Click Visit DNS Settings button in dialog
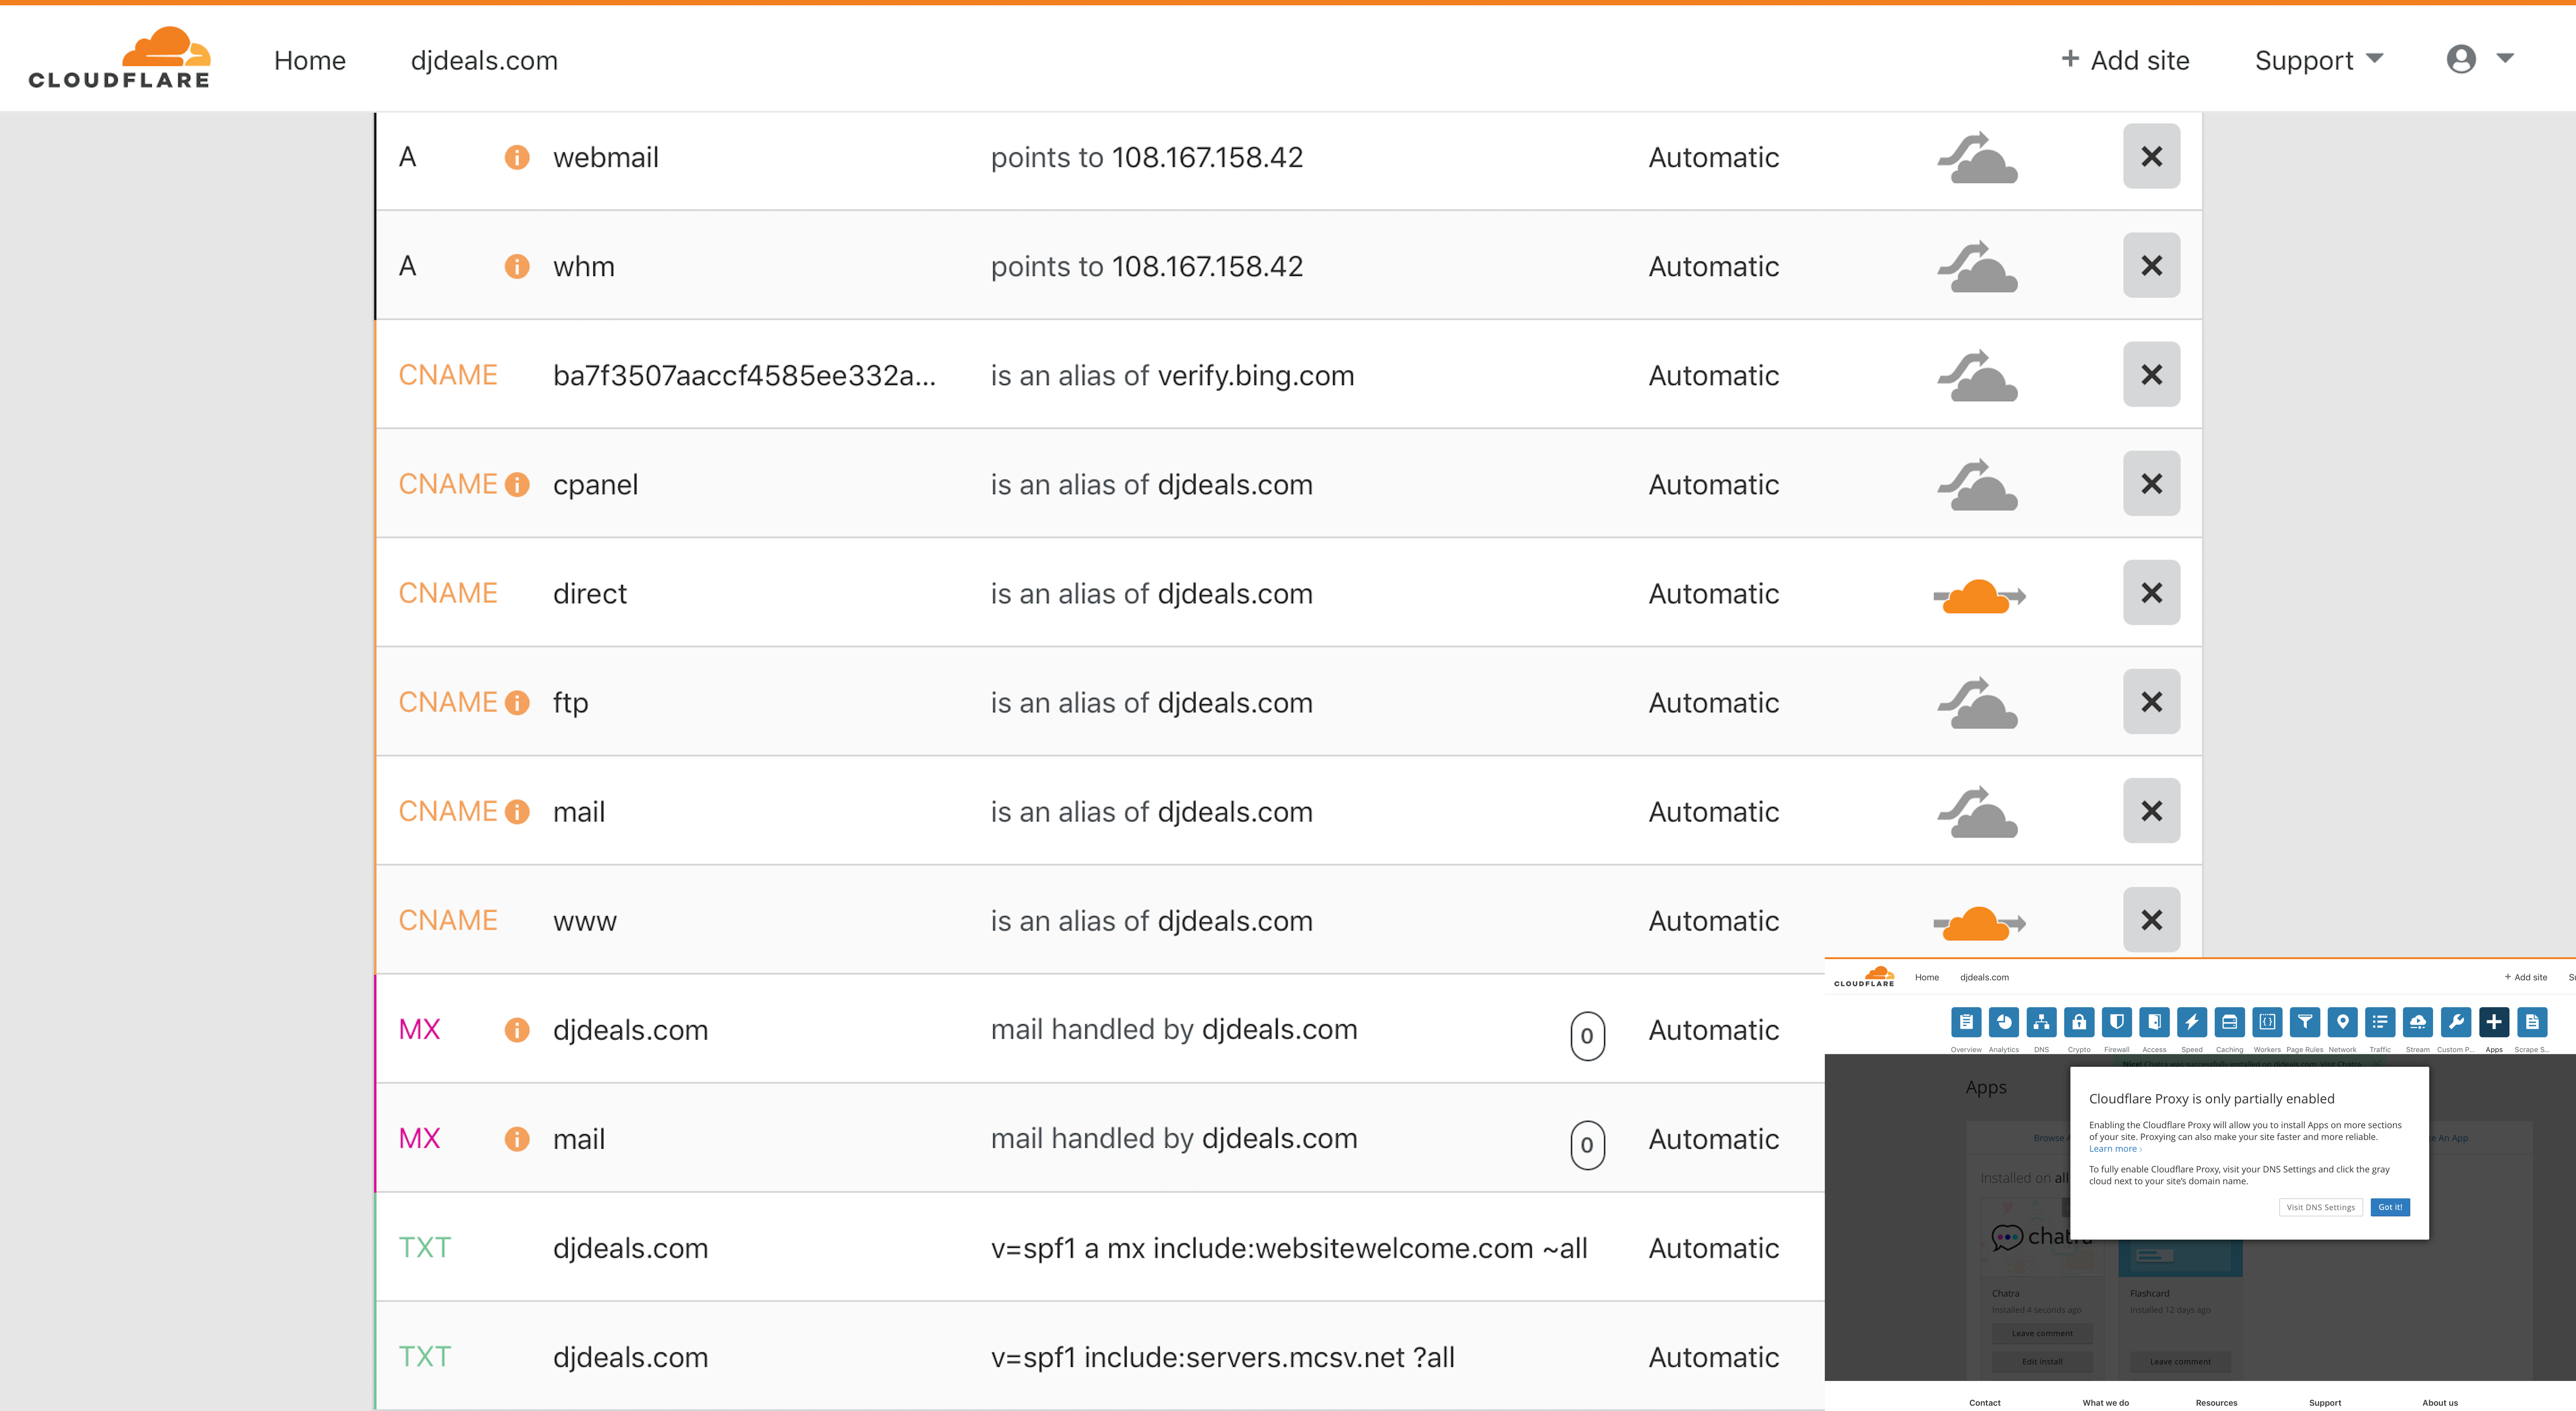Screen dimensions: 2576x1411 click(2321, 1207)
